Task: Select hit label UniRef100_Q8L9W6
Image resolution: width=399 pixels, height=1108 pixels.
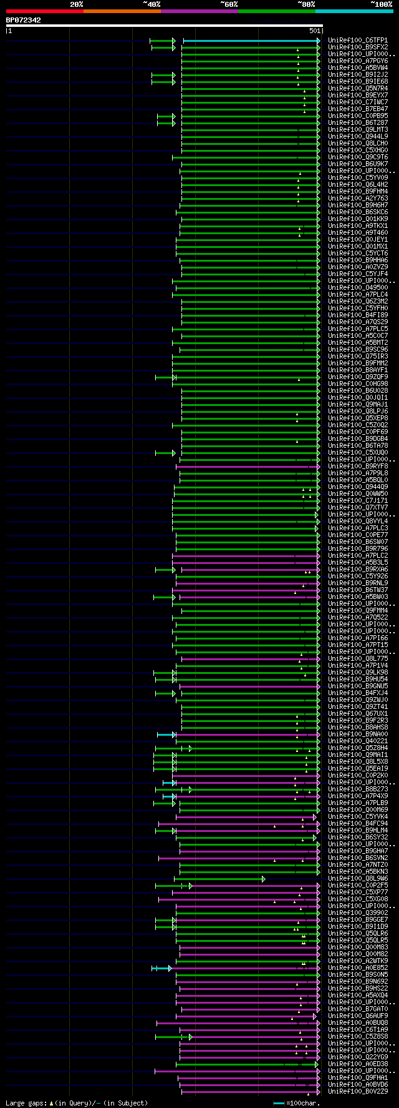Action: 358,878
